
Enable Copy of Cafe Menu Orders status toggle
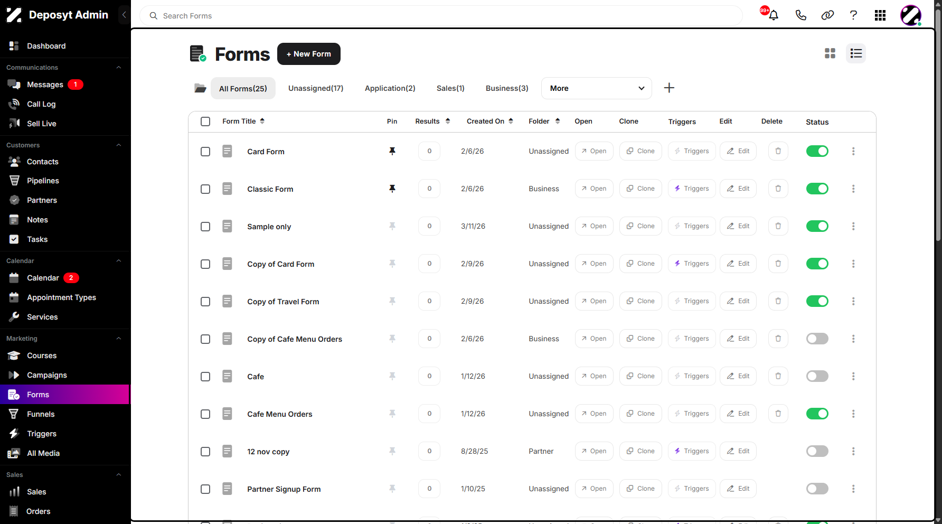click(817, 339)
